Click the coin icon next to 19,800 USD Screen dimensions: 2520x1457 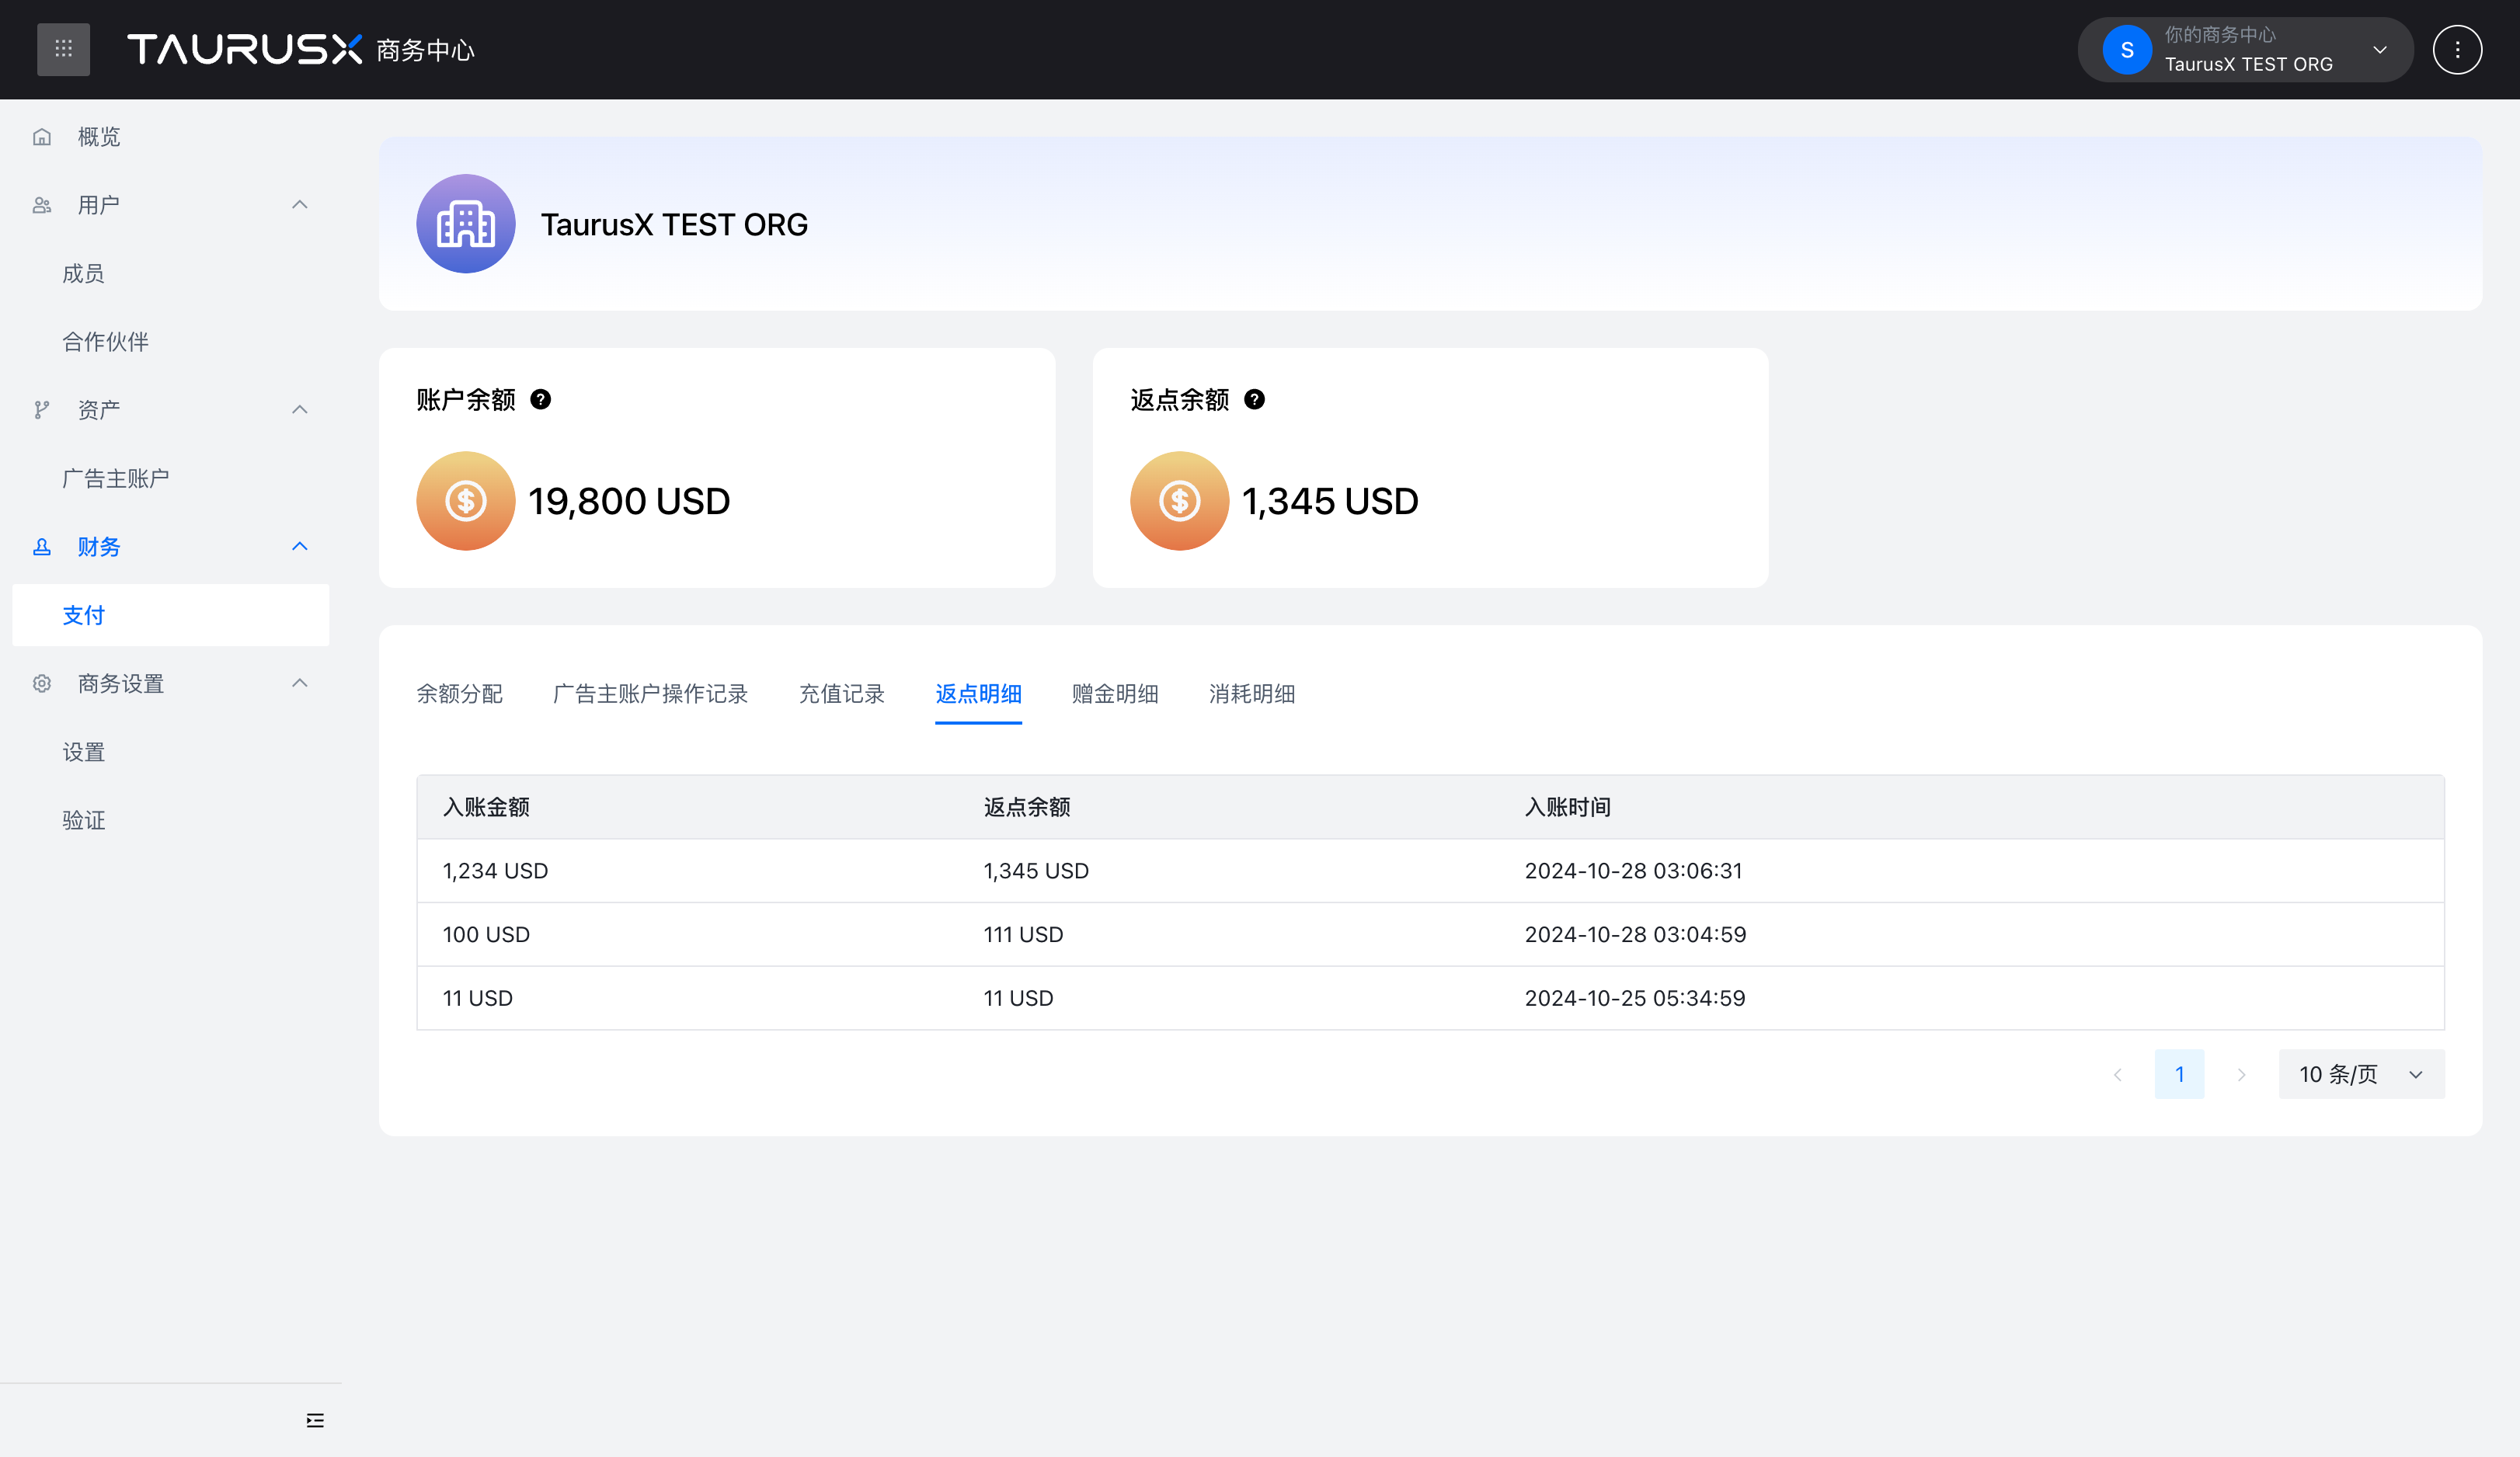click(466, 501)
